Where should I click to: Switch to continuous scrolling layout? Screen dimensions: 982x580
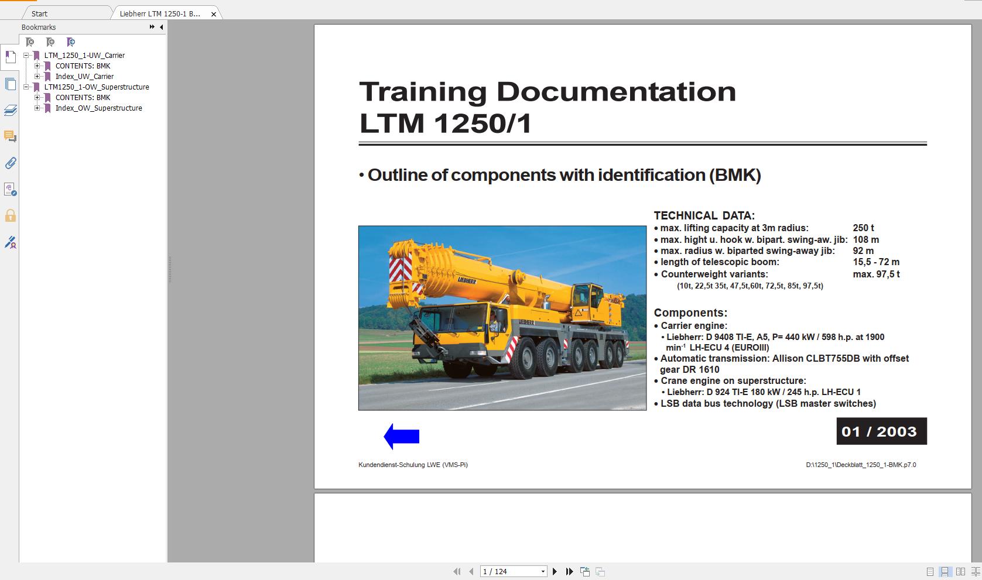(945, 571)
